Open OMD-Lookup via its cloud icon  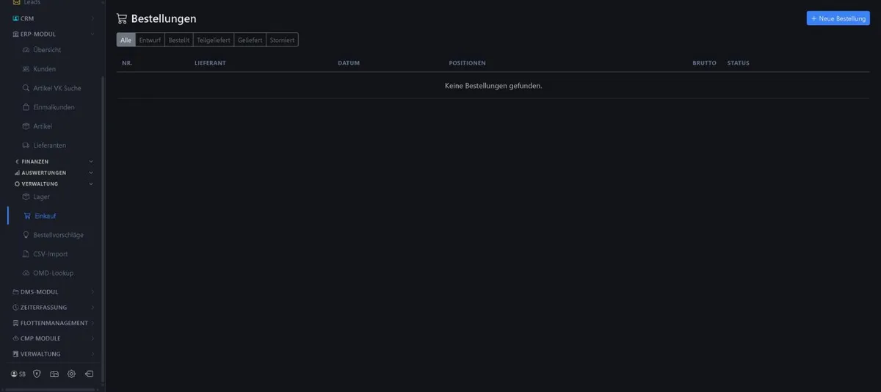(x=26, y=273)
